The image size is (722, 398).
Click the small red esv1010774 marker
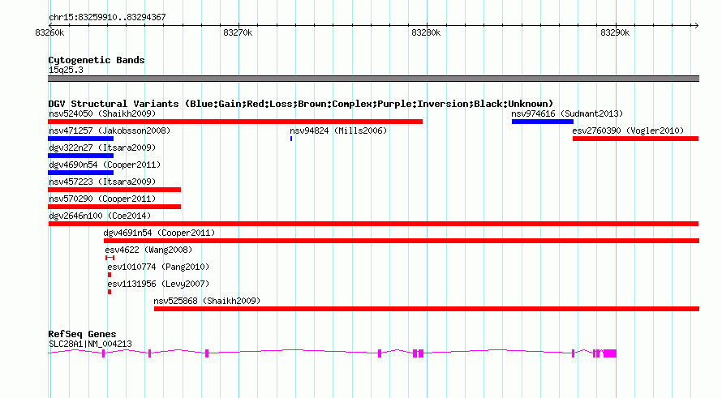110,275
